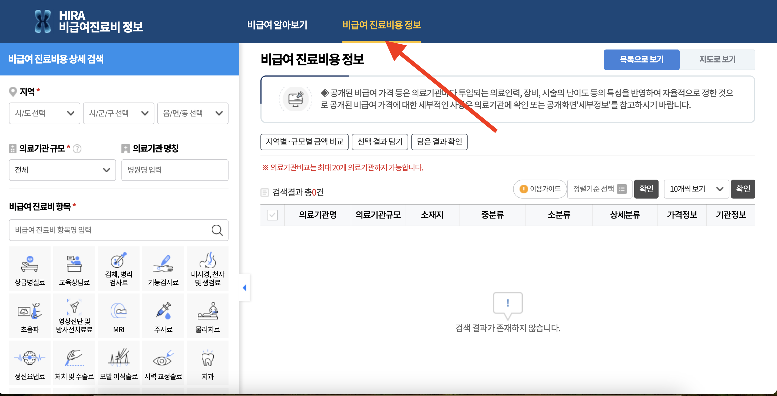Select the 초음파 (ultrasound) category icon
Viewport: 777px width, 396px height.
point(29,315)
